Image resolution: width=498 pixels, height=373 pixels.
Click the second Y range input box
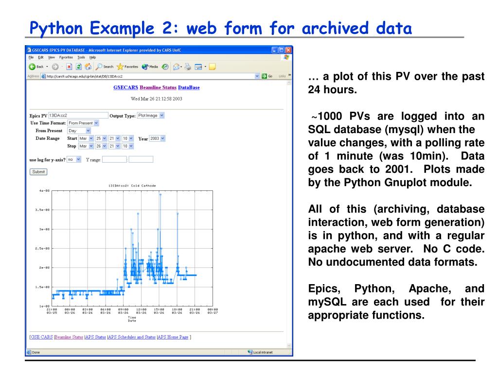141,159
